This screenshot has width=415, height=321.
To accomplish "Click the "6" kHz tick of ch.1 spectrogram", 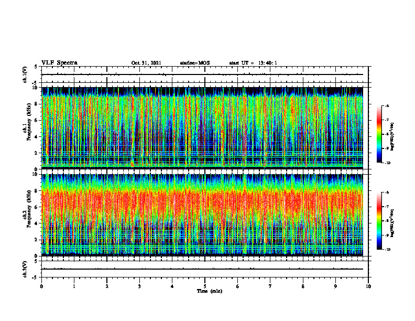I will [36, 121].
